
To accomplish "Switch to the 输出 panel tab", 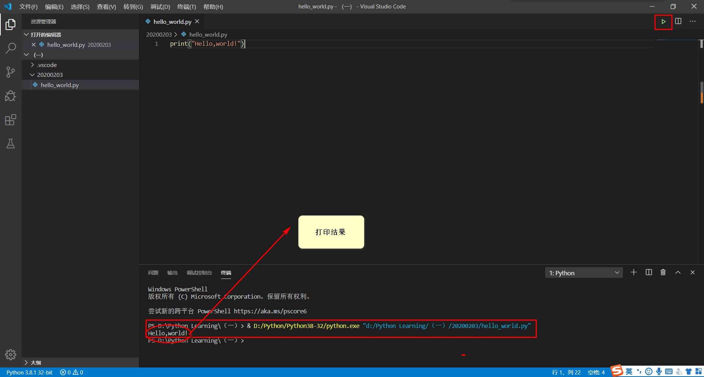I will 172,273.
